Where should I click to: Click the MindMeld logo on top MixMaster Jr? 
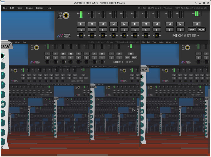(64, 36)
